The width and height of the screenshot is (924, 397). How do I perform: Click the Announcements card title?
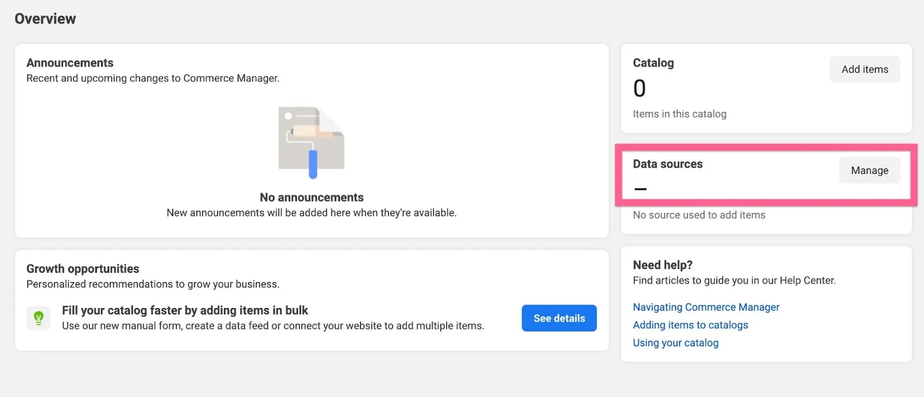click(70, 63)
